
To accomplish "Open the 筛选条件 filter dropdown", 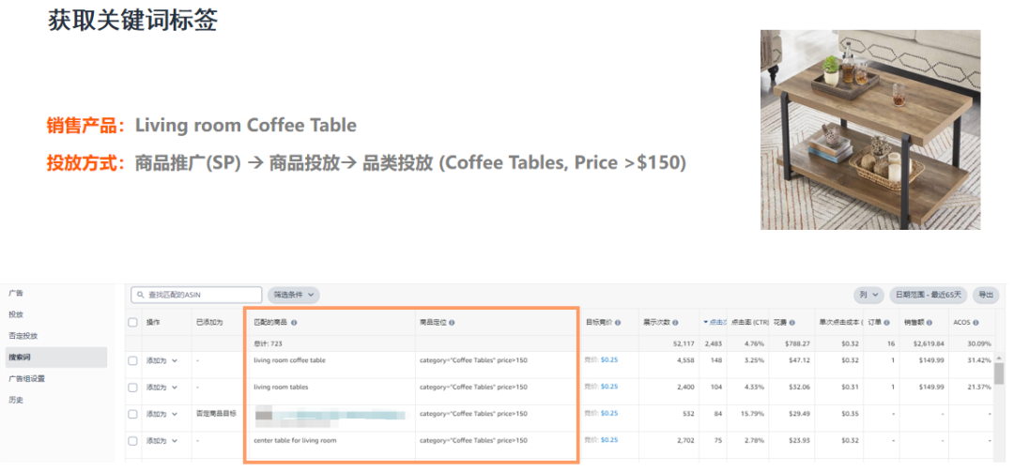I will 294,295.
